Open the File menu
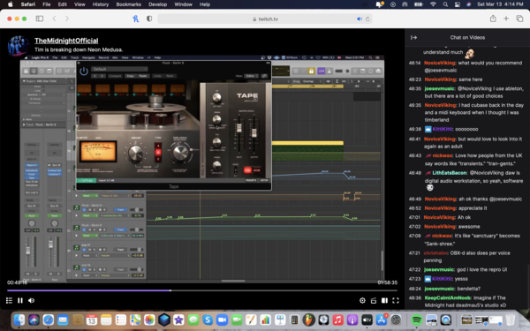Viewport: 530px width, 331px height. tap(46, 4)
